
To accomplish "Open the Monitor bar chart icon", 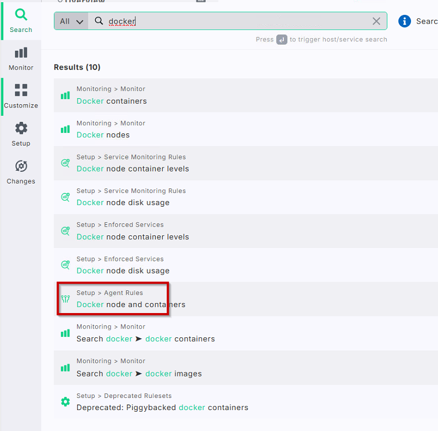I will coord(21,53).
